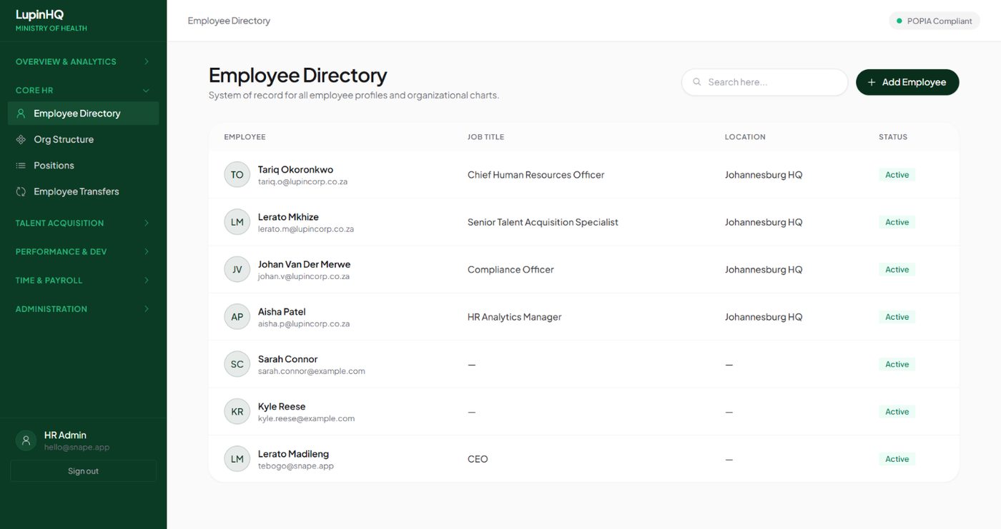This screenshot has height=529, width=1001.
Task: Expand the Administration chevron
Action: (x=147, y=309)
